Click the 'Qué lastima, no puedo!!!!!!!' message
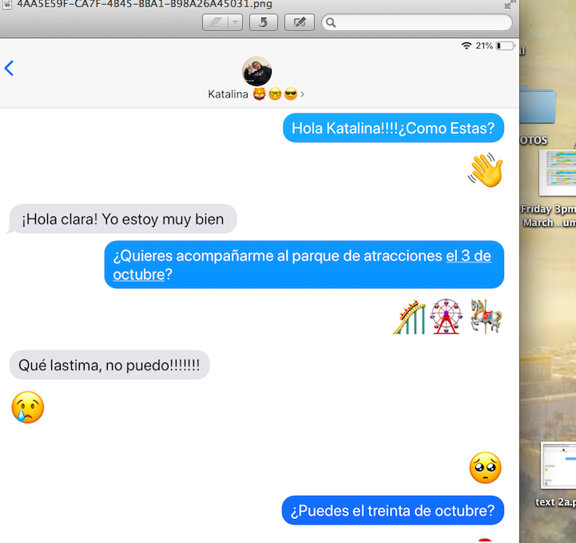Image resolution: width=576 pixels, height=543 pixels. [109, 365]
